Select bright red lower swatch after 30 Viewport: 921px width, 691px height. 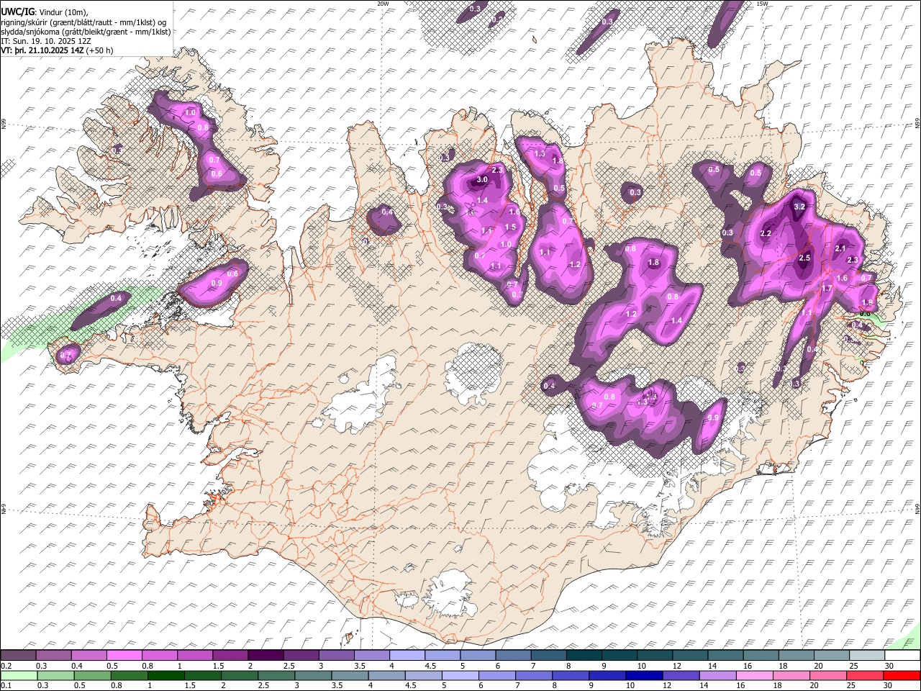point(900,675)
